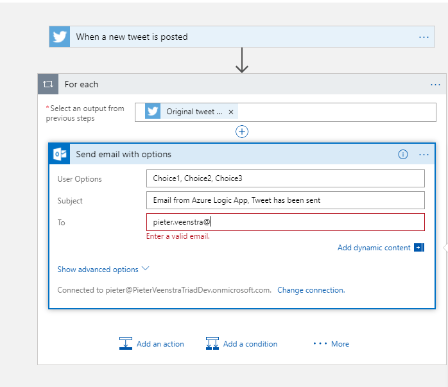Open the Send email with options ellipsis menu

click(x=424, y=155)
